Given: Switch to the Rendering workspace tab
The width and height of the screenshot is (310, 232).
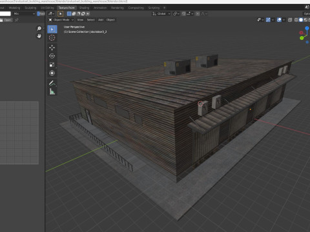Looking at the screenshot, I should pyautogui.click(x=118, y=8).
